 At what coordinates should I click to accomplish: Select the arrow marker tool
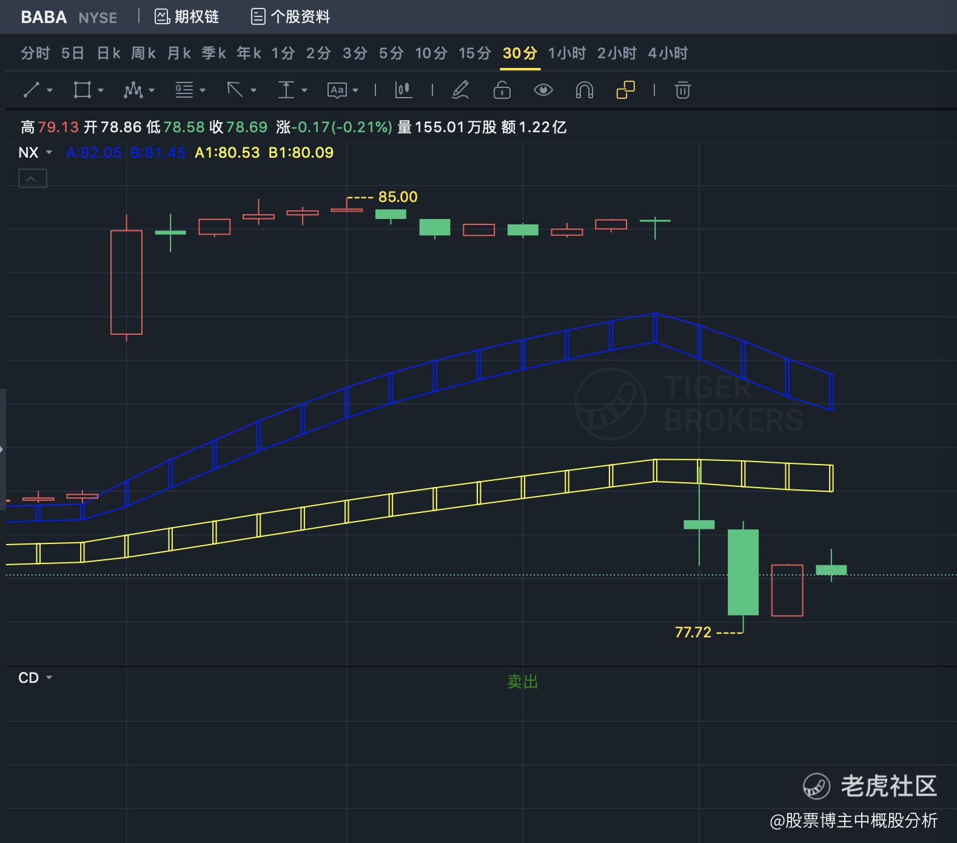pyautogui.click(x=235, y=90)
